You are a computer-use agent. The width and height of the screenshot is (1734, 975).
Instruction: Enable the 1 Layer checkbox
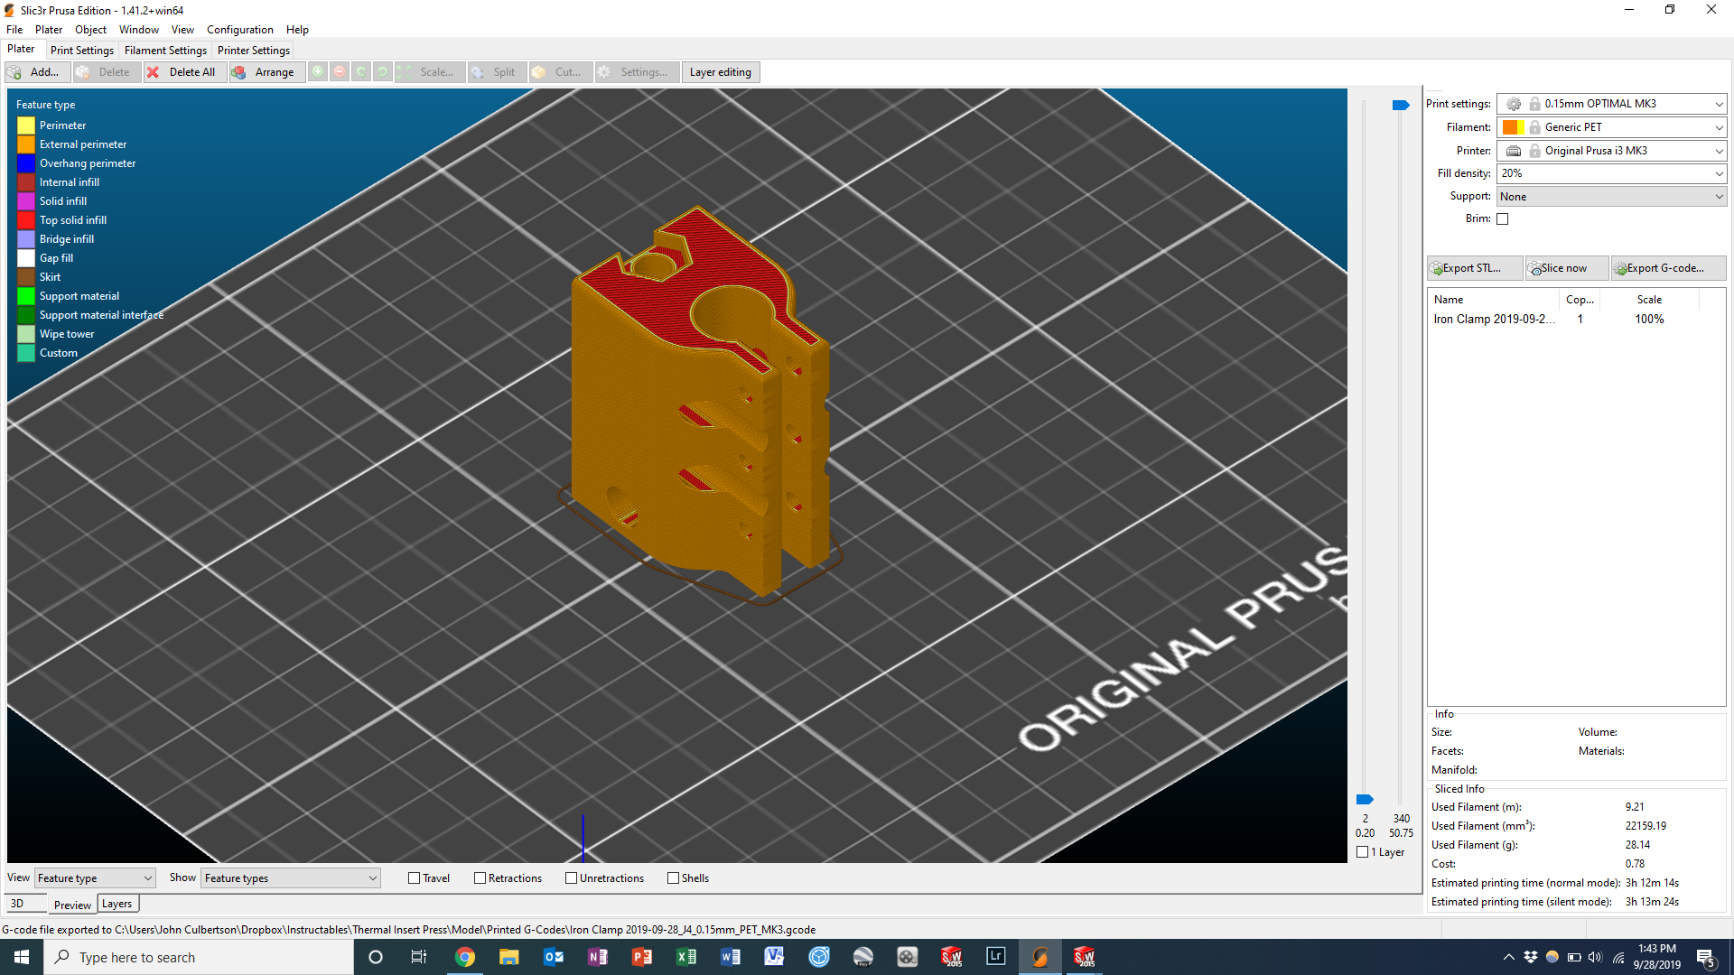(1363, 851)
